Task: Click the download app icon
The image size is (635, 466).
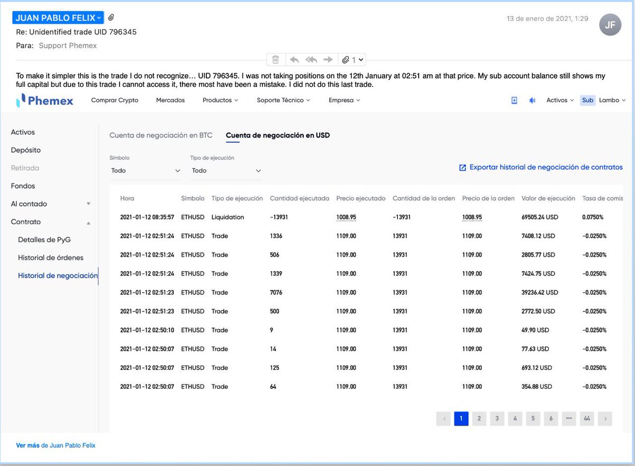Action: click(x=514, y=100)
